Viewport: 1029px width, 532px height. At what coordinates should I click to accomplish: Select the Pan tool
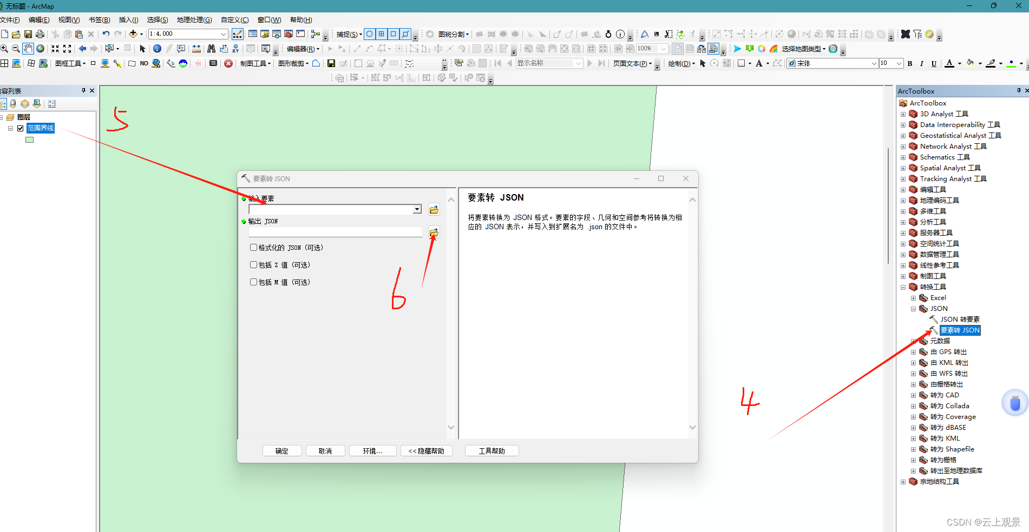[28, 48]
